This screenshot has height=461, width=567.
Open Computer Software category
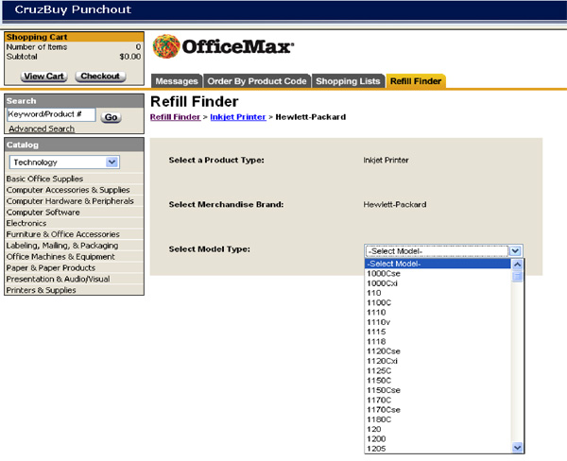(43, 213)
